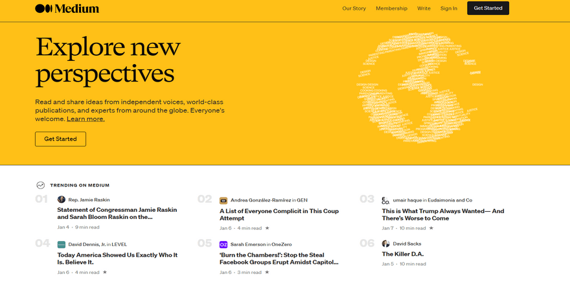Click the GEN publication icon
Image resolution: width=570 pixels, height=285 pixels.
pyautogui.click(x=223, y=201)
